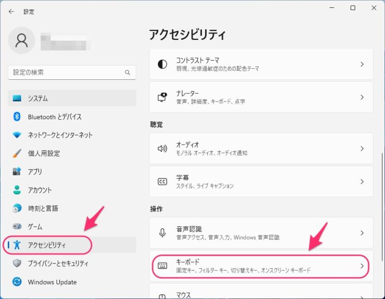Open the オーディオ settings card

[x=261, y=149]
